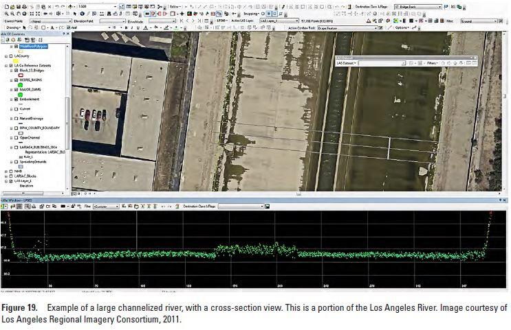
Task: Open the LAS Dataset menu in floating toolbar
Action: 347,63
